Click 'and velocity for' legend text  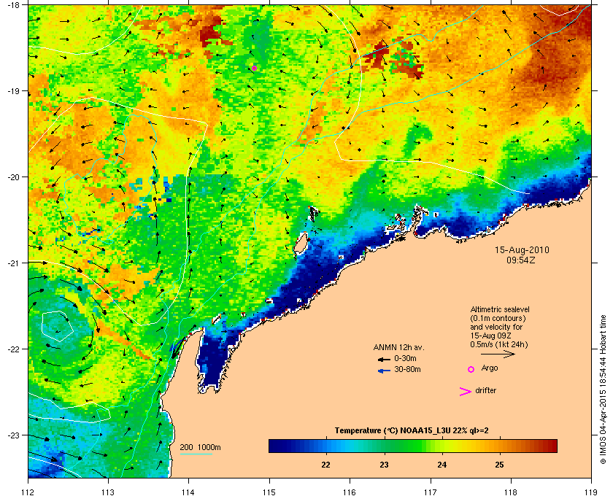tap(496, 327)
